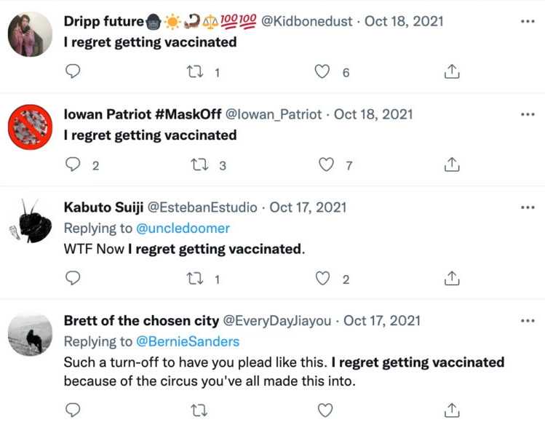The width and height of the screenshot is (545, 425).
Task: Visit the @BernieSanders mention link
Action: [x=188, y=341]
